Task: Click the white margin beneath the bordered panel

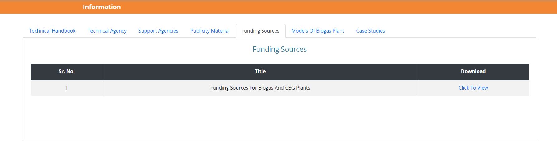Action: (278, 147)
